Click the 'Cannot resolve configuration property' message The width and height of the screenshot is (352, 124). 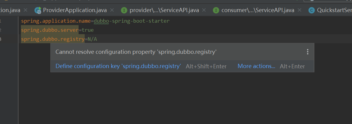point(136,52)
